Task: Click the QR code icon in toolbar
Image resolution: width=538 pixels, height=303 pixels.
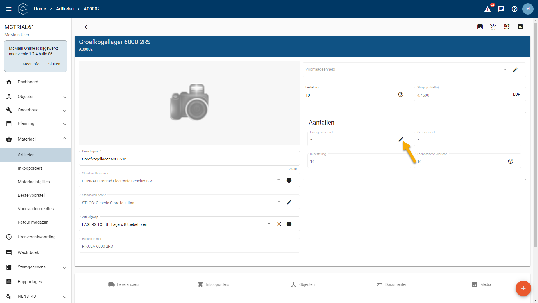Action: pos(507,27)
